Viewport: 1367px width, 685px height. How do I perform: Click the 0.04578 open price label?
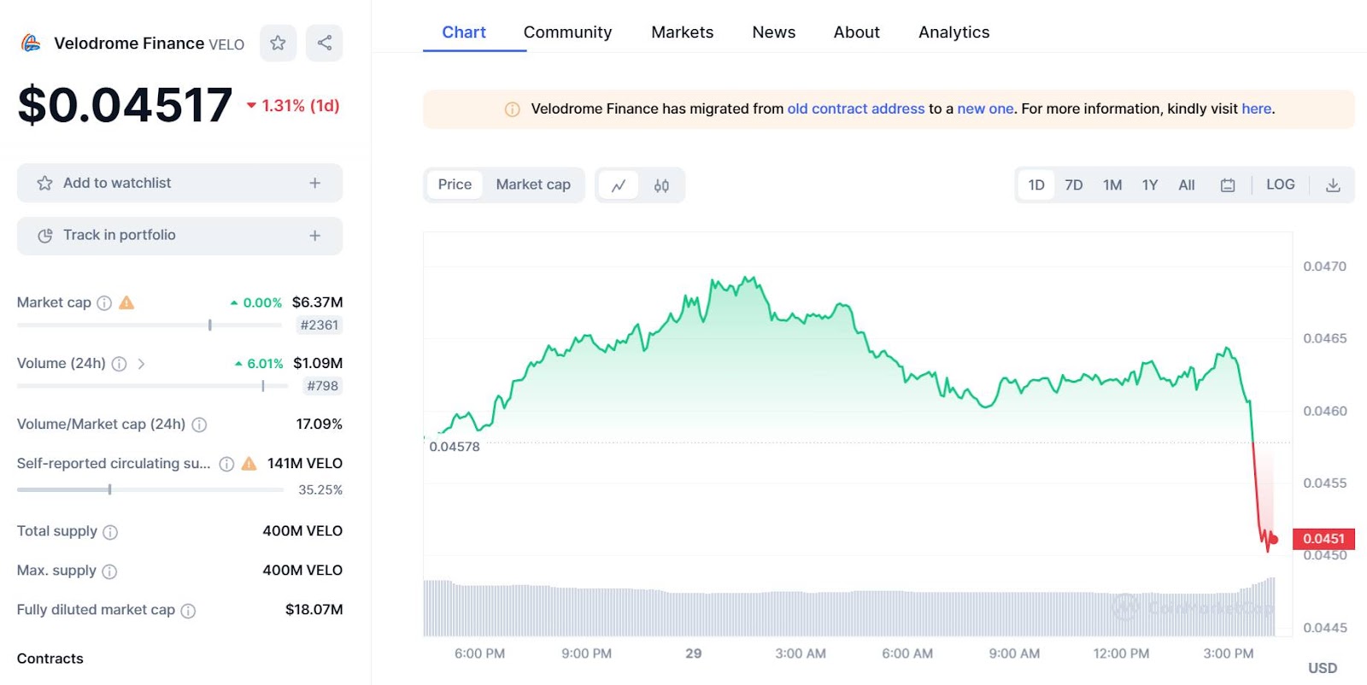(x=455, y=447)
